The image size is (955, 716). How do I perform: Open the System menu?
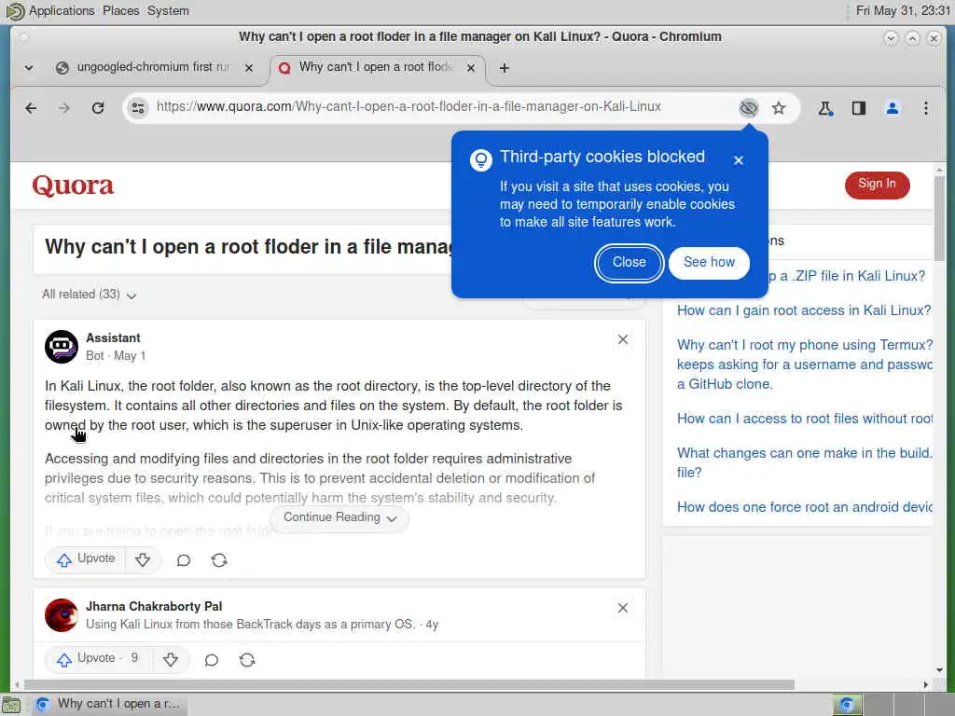coord(168,10)
